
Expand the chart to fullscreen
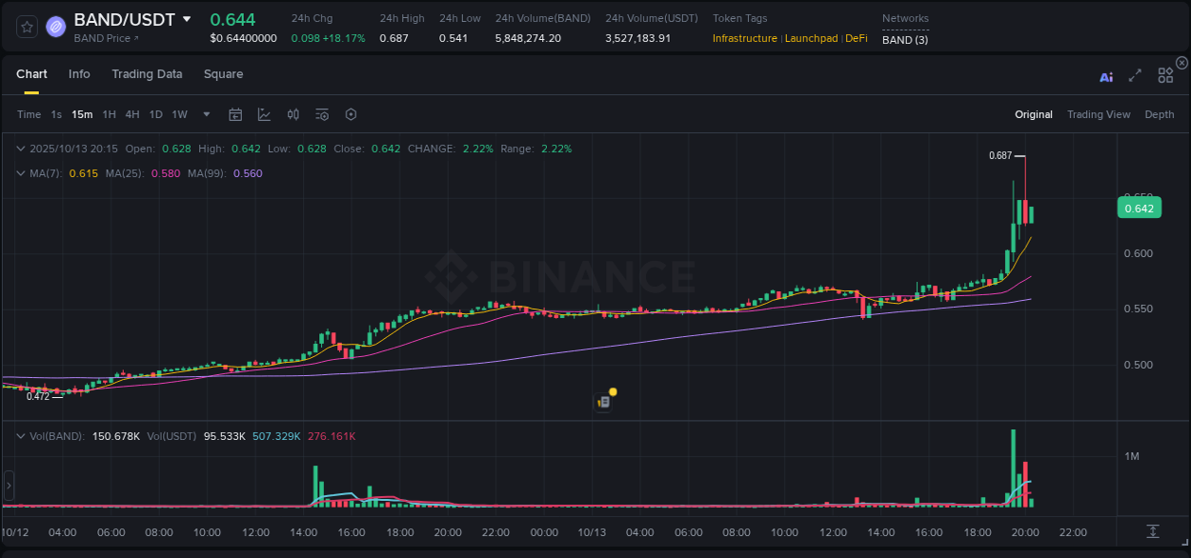[1135, 74]
